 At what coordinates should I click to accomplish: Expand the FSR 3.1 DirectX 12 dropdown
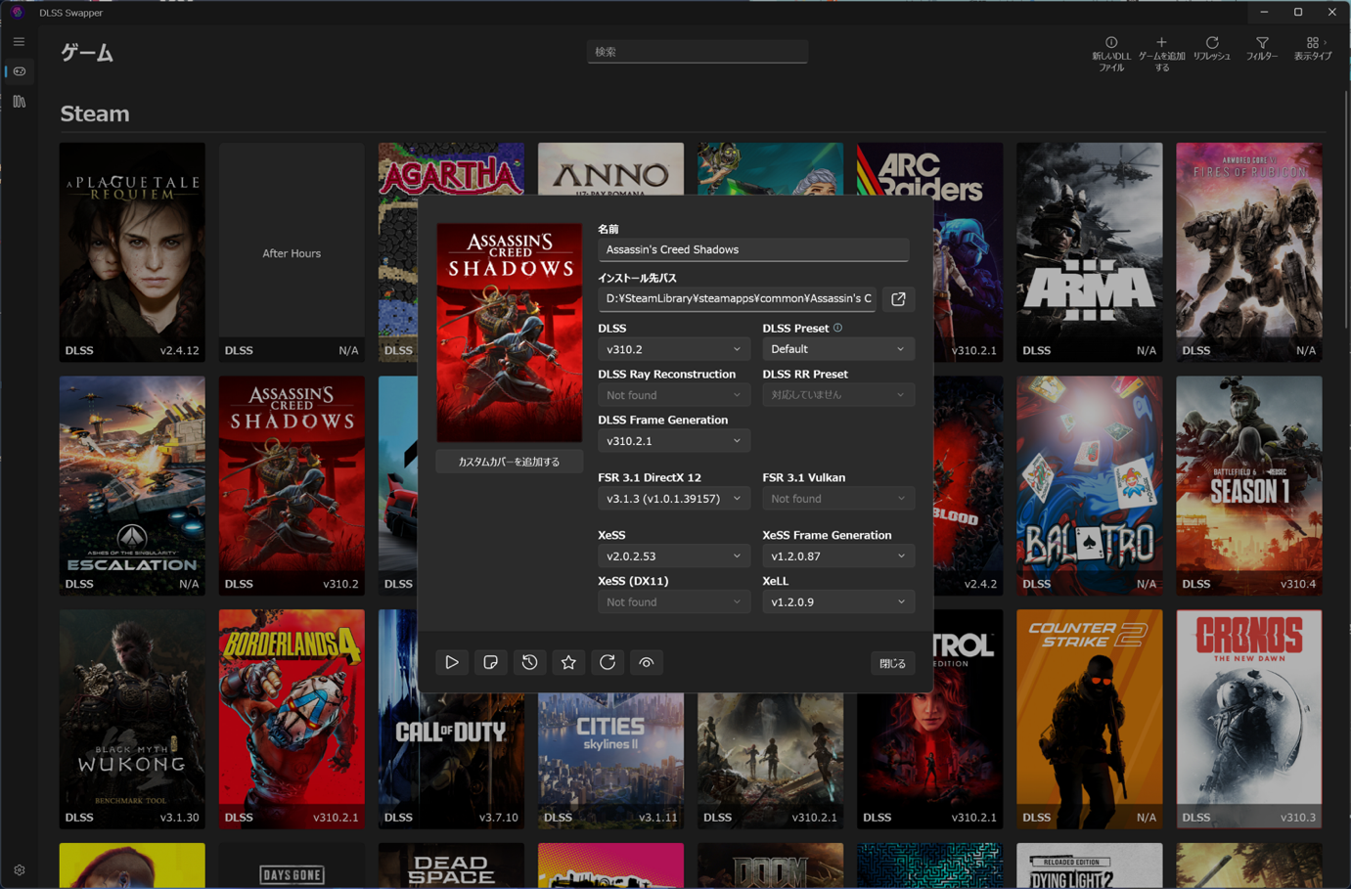(x=673, y=499)
